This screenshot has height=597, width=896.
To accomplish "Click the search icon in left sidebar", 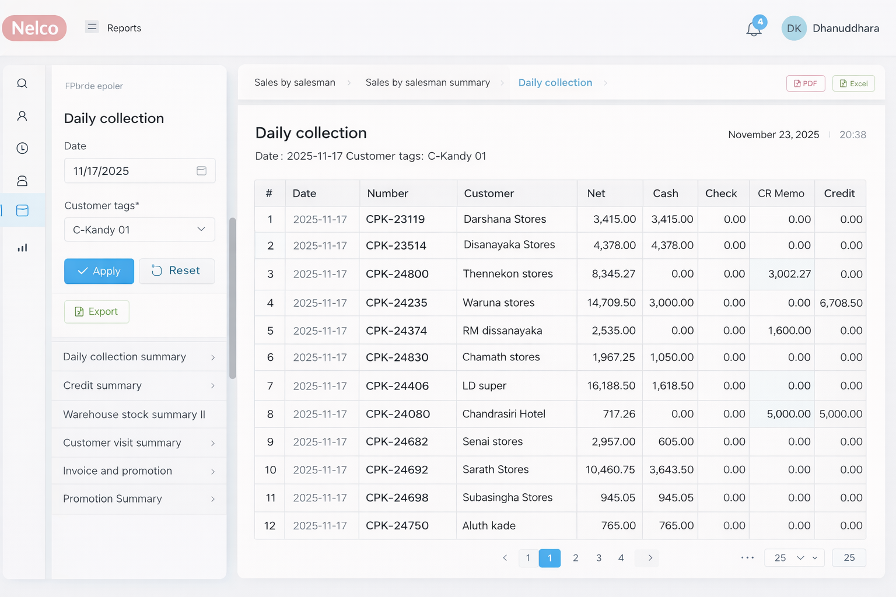I will pyautogui.click(x=22, y=83).
